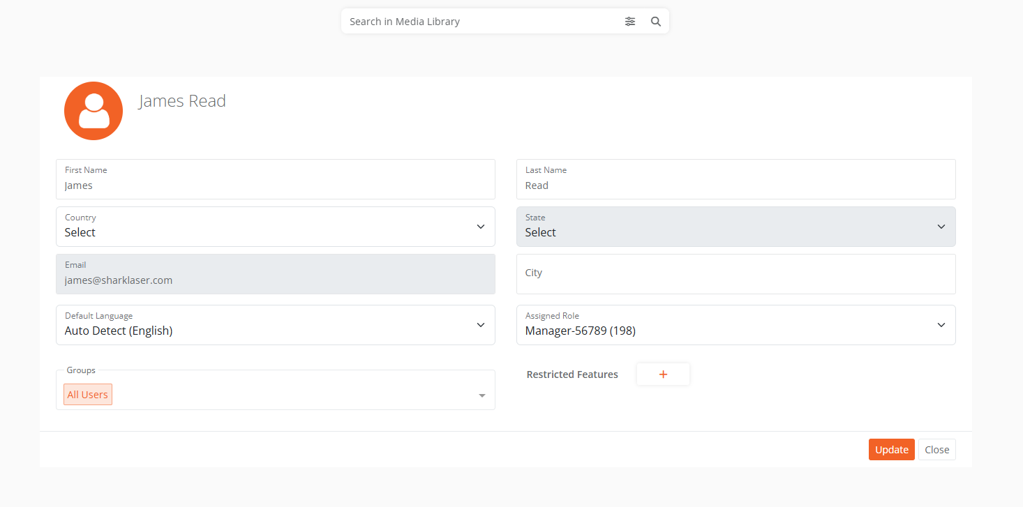Open the State dropdown chevron
This screenshot has height=507, width=1023.
(x=941, y=227)
